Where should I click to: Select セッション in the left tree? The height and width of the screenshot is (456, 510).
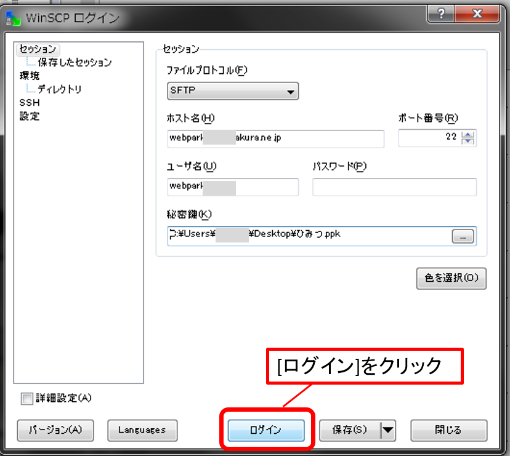pos(38,49)
